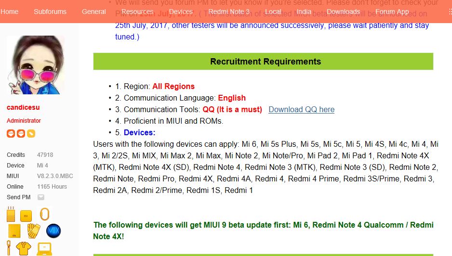
Task: Open the Home navigation item
Action: (x=10, y=12)
